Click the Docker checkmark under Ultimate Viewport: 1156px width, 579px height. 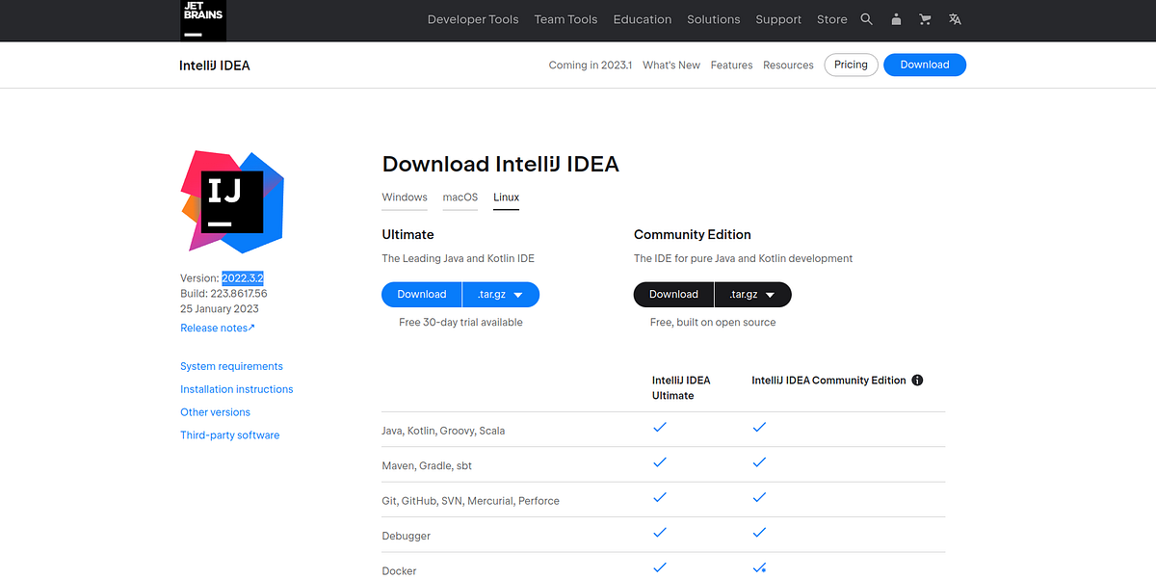click(660, 567)
